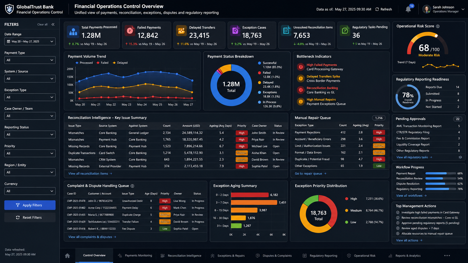468x263 pixels.
Task: Click the Reset Filters button
Action: [30, 217]
